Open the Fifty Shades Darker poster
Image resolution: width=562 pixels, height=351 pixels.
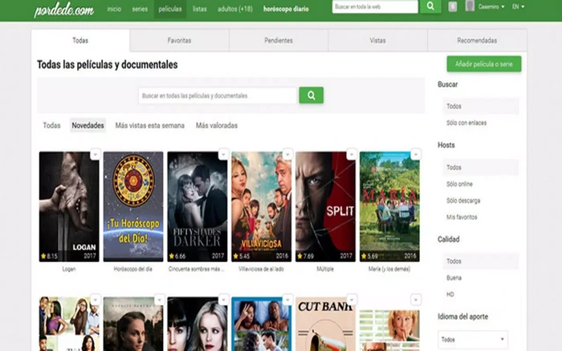coord(198,207)
